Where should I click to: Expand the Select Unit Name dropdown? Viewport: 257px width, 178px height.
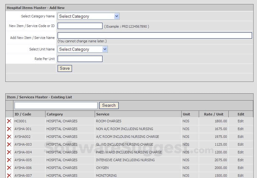click(x=83, y=49)
